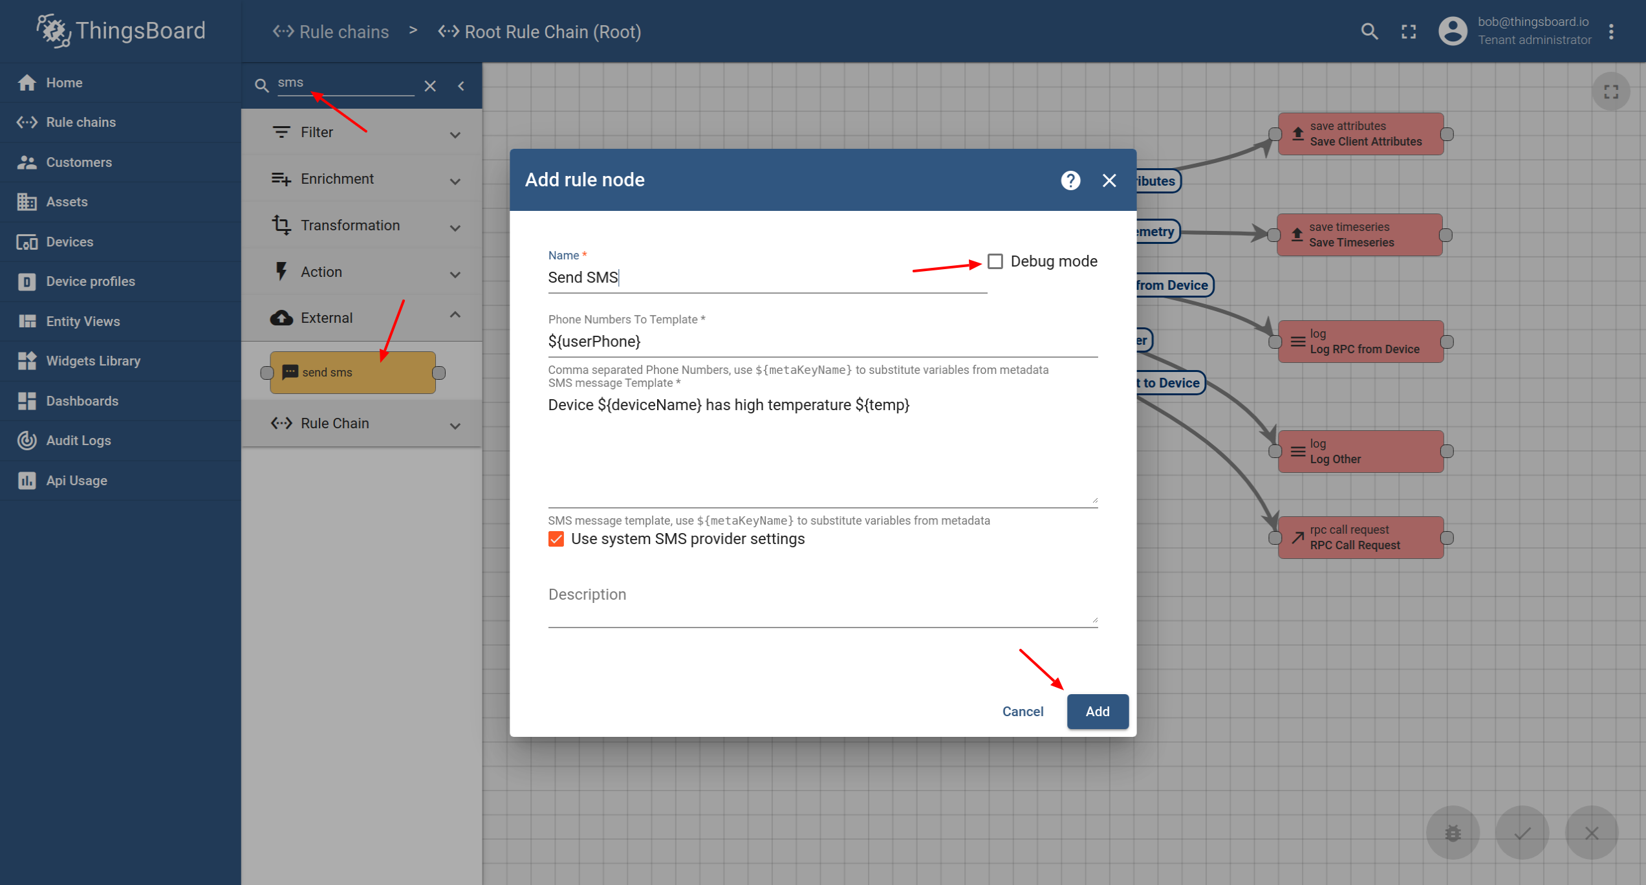Click canvas fullscreen expand icon
The image size is (1646, 885).
[x=1611, y=92]
